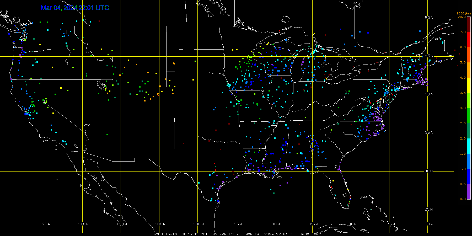Click the "Mar 04, 2024 22:01 UTC" timestamp

click(75, 8)
